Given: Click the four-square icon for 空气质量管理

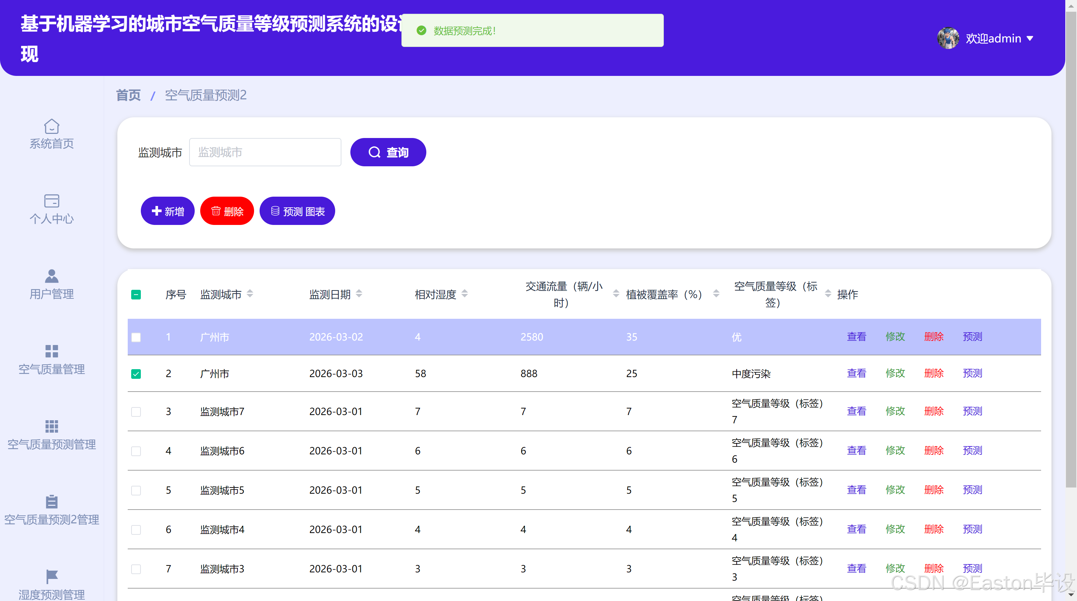Looking at the screenshot, I should pos(51,351).
